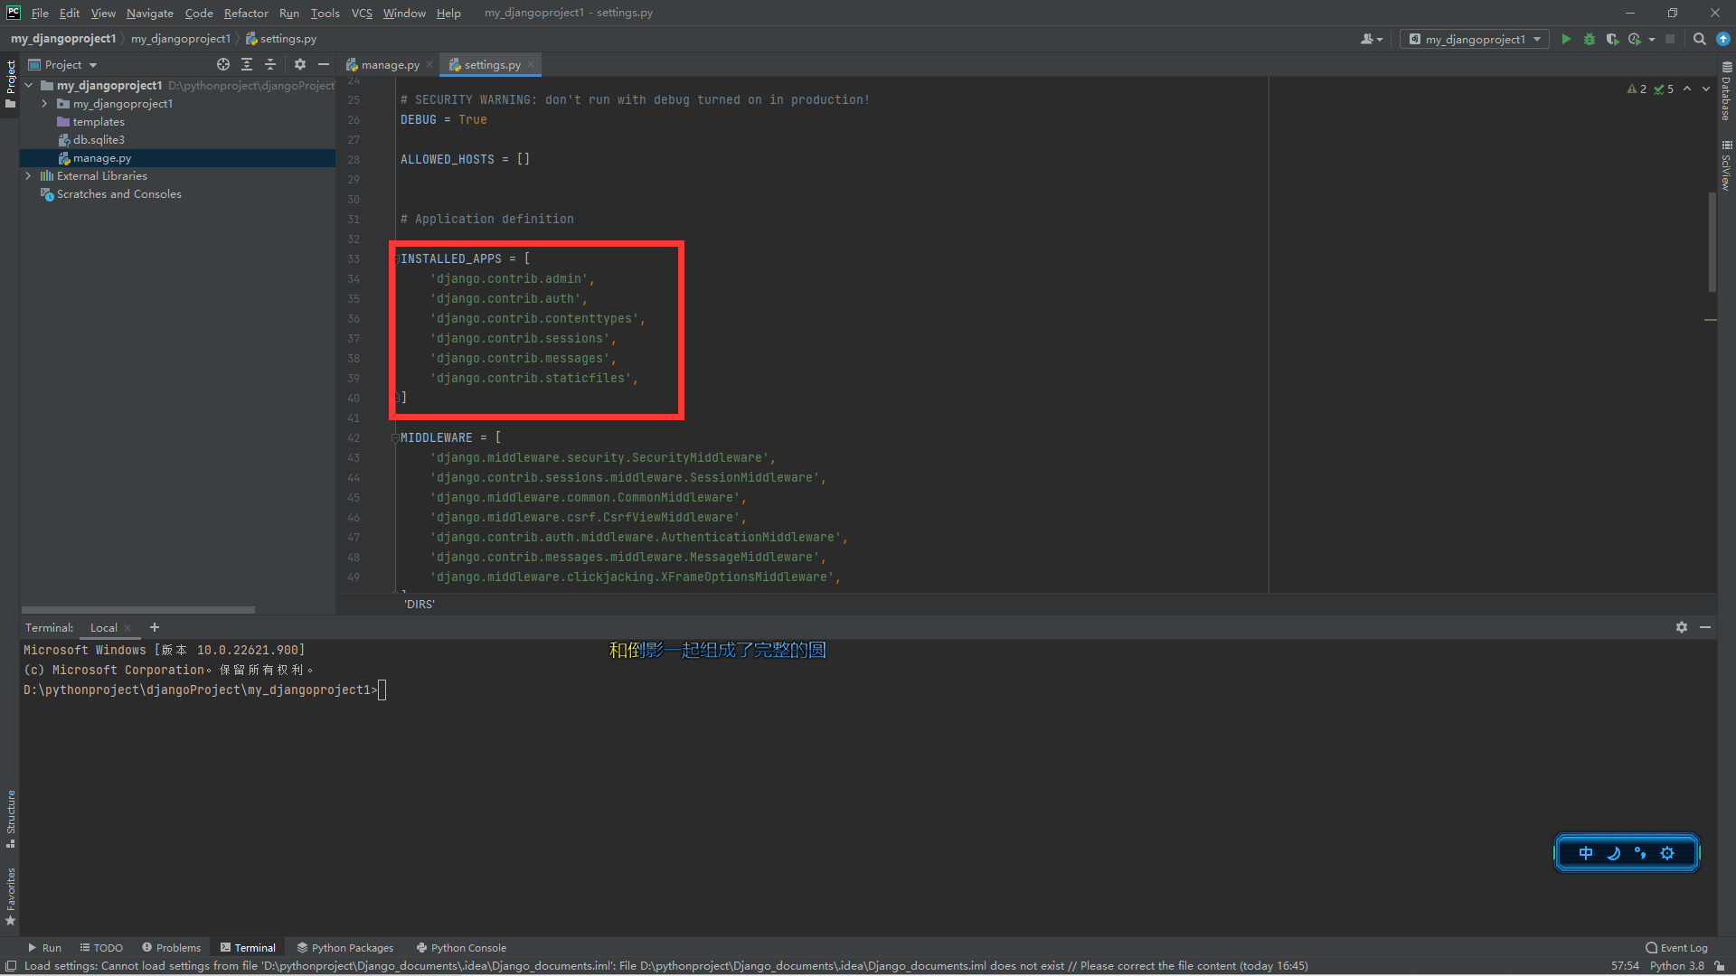Open terminal settings gear icon

coord(1681,627)
